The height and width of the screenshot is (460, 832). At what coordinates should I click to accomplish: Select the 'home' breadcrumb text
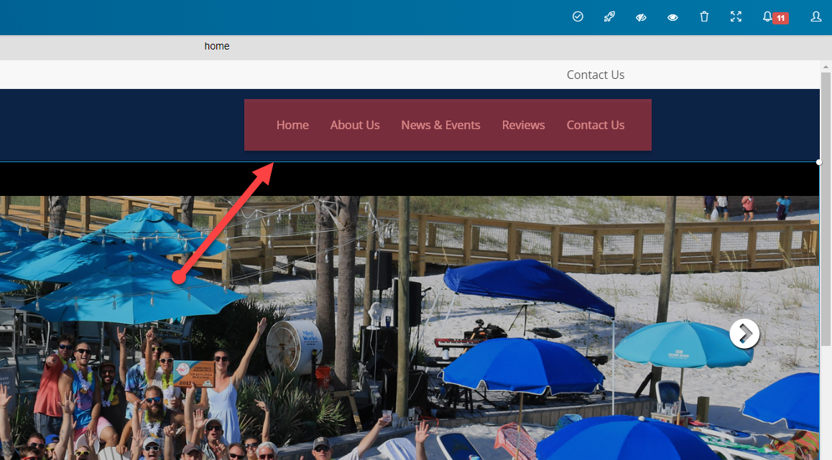tap(217, 46)
